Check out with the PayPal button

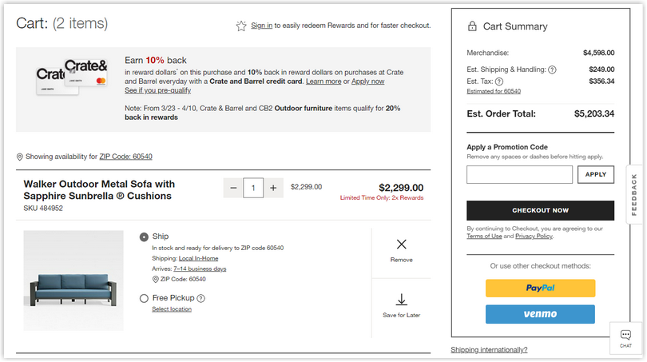(540, 288)
